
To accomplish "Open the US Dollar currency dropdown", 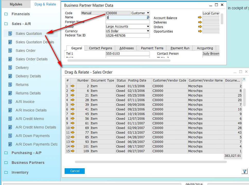I will 148,31.
